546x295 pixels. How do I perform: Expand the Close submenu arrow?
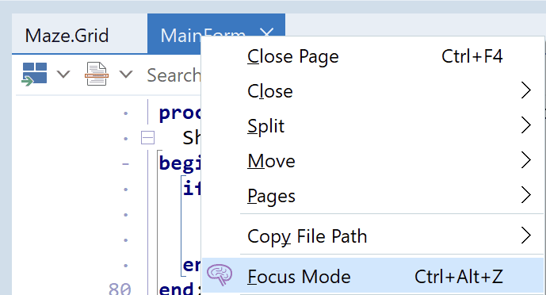[x=526, y=90]
